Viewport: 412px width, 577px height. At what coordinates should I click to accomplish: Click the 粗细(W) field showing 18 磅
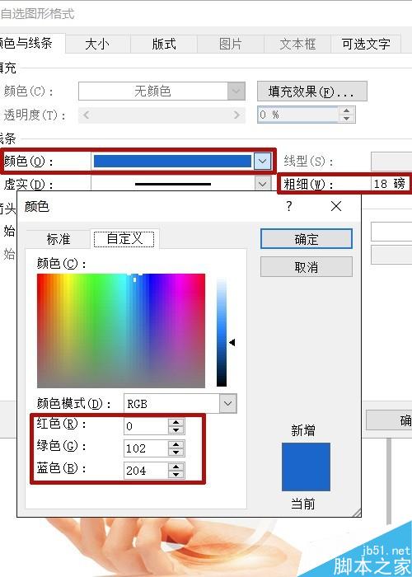390,183
